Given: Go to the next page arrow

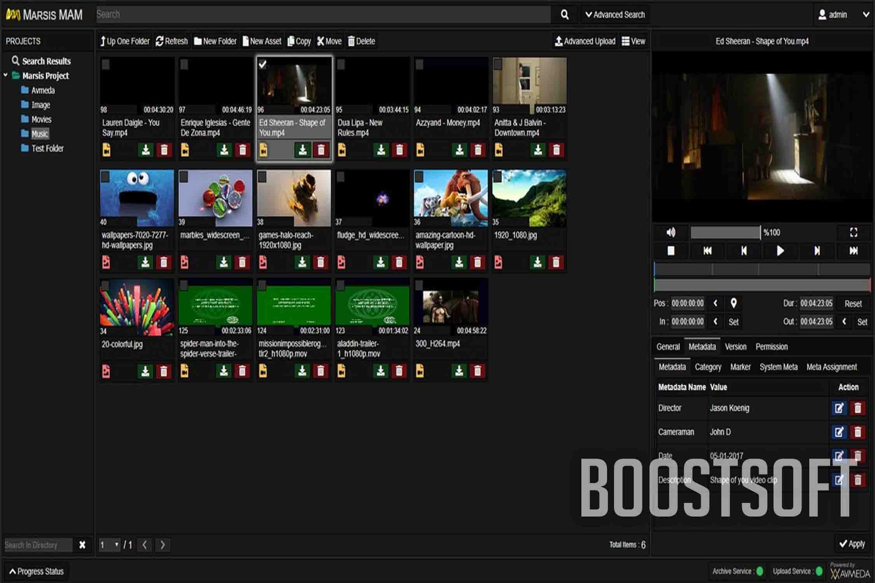Looking at the screenshot, I should coord(163,545).
